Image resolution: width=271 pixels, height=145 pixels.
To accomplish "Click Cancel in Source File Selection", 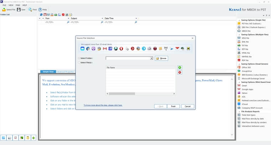I will click(x=188, y=106).
